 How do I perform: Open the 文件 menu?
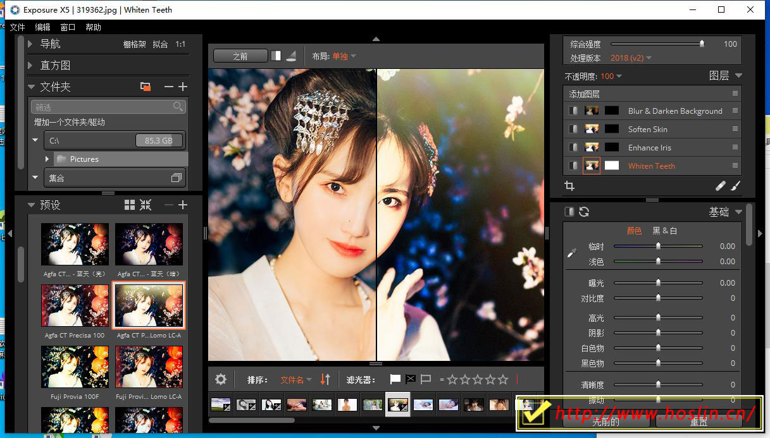click(x=17, y=27)
